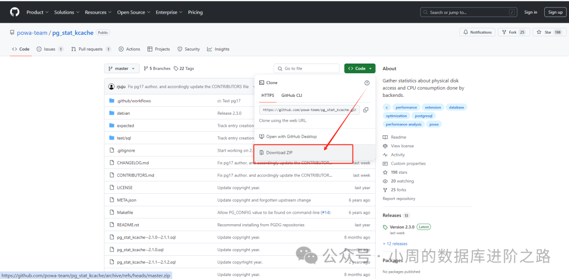Open the test/sql folder
569x279 pixels.
pos(125,138)
